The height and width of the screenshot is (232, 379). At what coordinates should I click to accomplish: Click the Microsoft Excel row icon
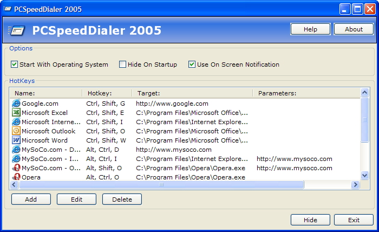(16, 113)
